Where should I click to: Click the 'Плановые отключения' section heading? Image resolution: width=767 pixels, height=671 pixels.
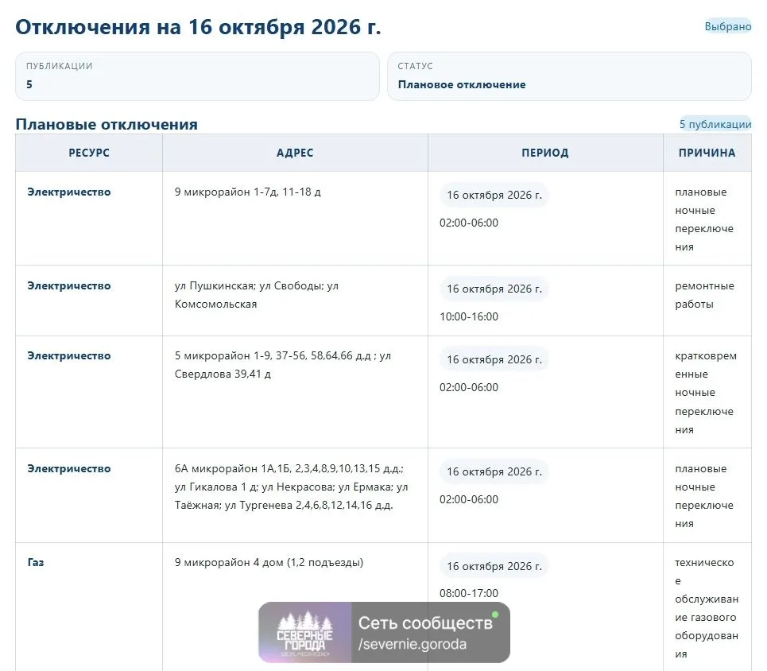click(x=107, y=124)
